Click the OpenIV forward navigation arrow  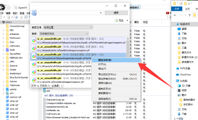[x=8, y=7]
